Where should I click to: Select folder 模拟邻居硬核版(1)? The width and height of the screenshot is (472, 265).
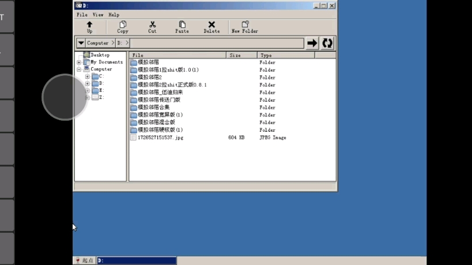[x=160, y=130]
